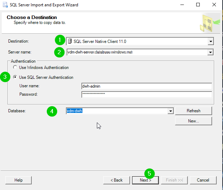This screenshot has height=190, width=223.
Task: Click the green step 2 marker
Action: coord(59,52)
